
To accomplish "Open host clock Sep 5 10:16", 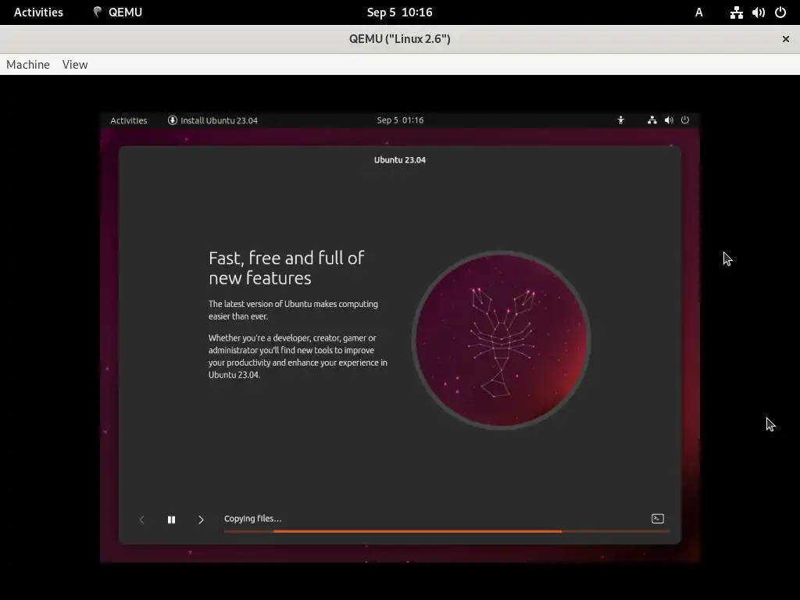I will coord(399,12).
